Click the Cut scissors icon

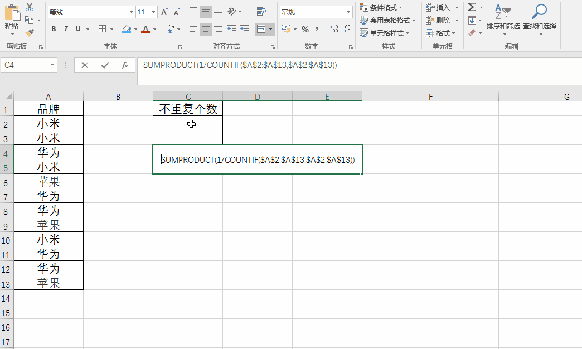[30, 7]
